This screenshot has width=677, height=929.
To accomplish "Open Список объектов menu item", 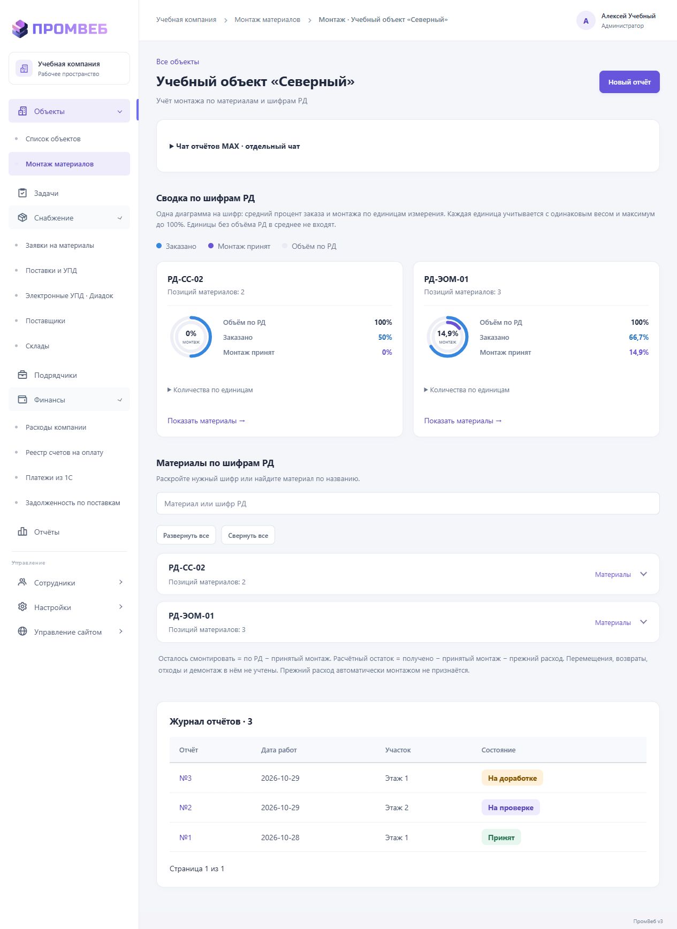I will pyautogui.click(x=53, y=139).
